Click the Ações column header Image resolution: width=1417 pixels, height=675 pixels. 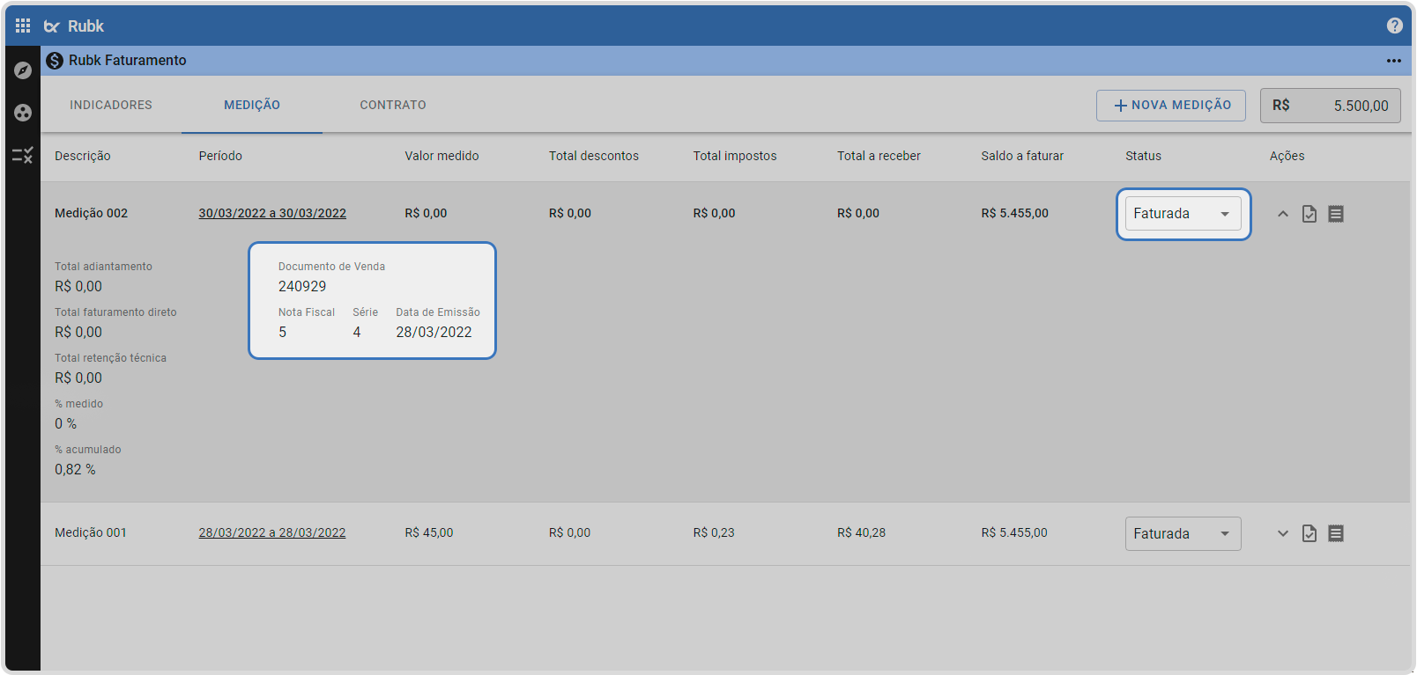[1287, 156]
